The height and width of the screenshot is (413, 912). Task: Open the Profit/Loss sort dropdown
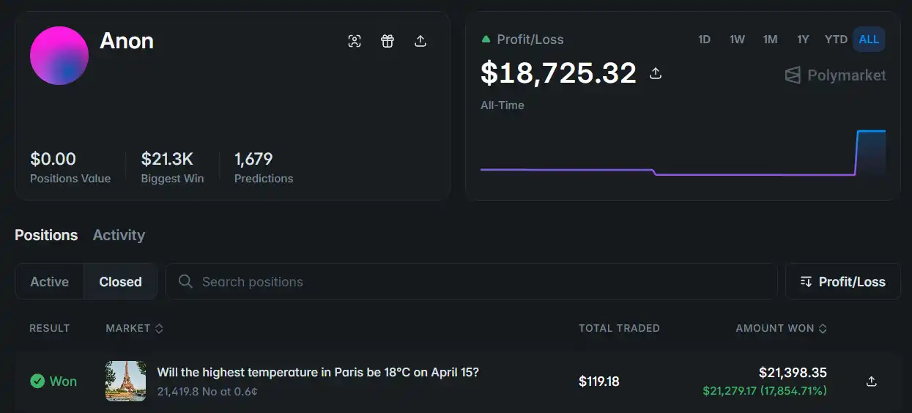pos(842,282)
